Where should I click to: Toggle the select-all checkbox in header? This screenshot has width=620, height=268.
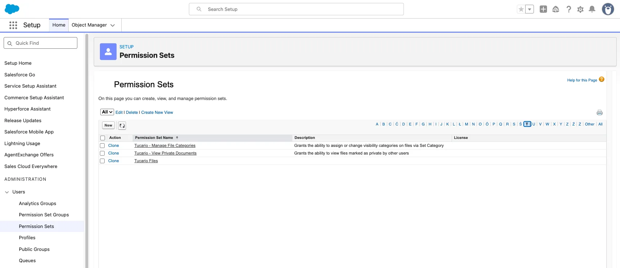pos(103,138)
